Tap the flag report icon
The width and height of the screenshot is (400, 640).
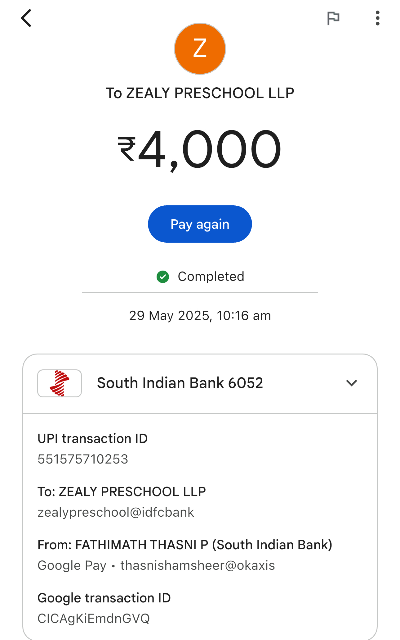[333, 18]
